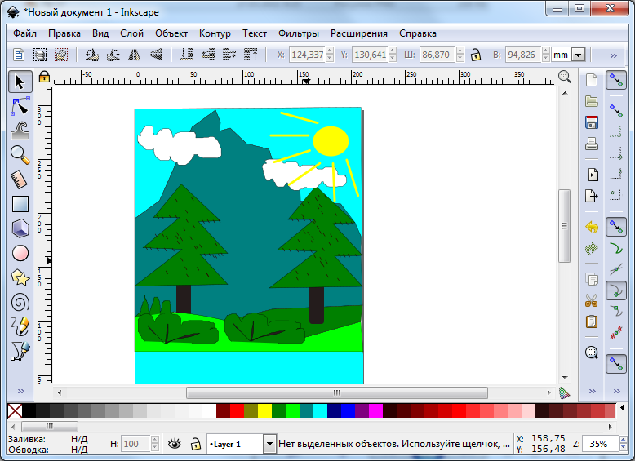Image resolution: width=635 pixels, height=461 pixels.
Task: Toggle snap to bounding box edges
Action: coord(616,132)
